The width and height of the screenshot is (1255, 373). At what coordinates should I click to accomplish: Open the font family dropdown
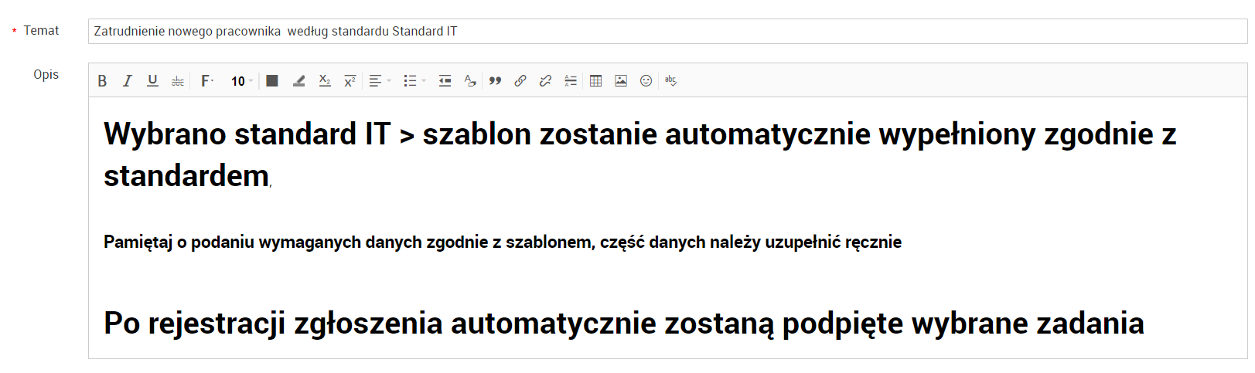pyautogui.click(x=207, y=81)
